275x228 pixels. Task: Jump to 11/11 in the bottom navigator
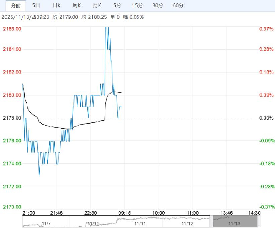140,223
